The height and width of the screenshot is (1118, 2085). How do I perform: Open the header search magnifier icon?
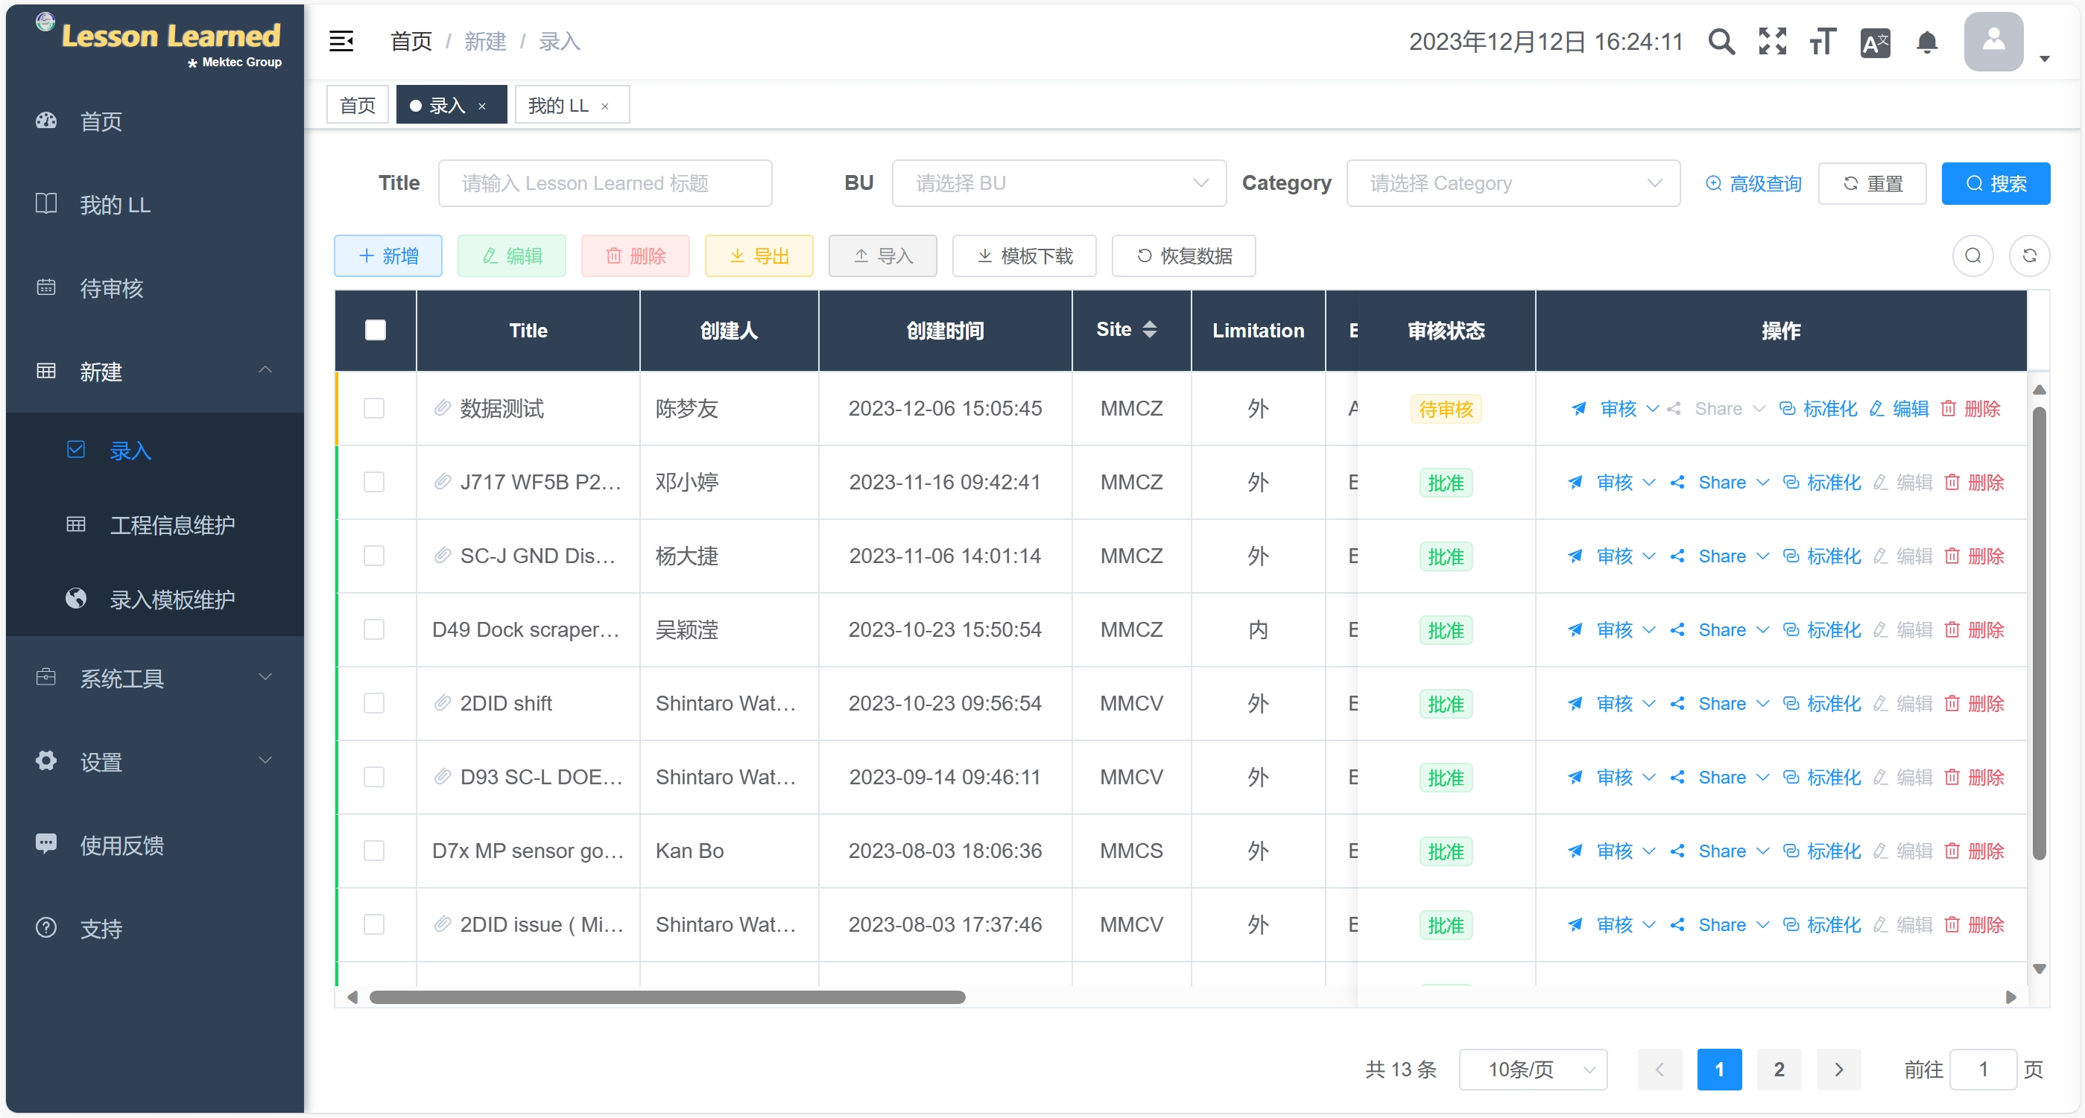(x=1721, y=41)
